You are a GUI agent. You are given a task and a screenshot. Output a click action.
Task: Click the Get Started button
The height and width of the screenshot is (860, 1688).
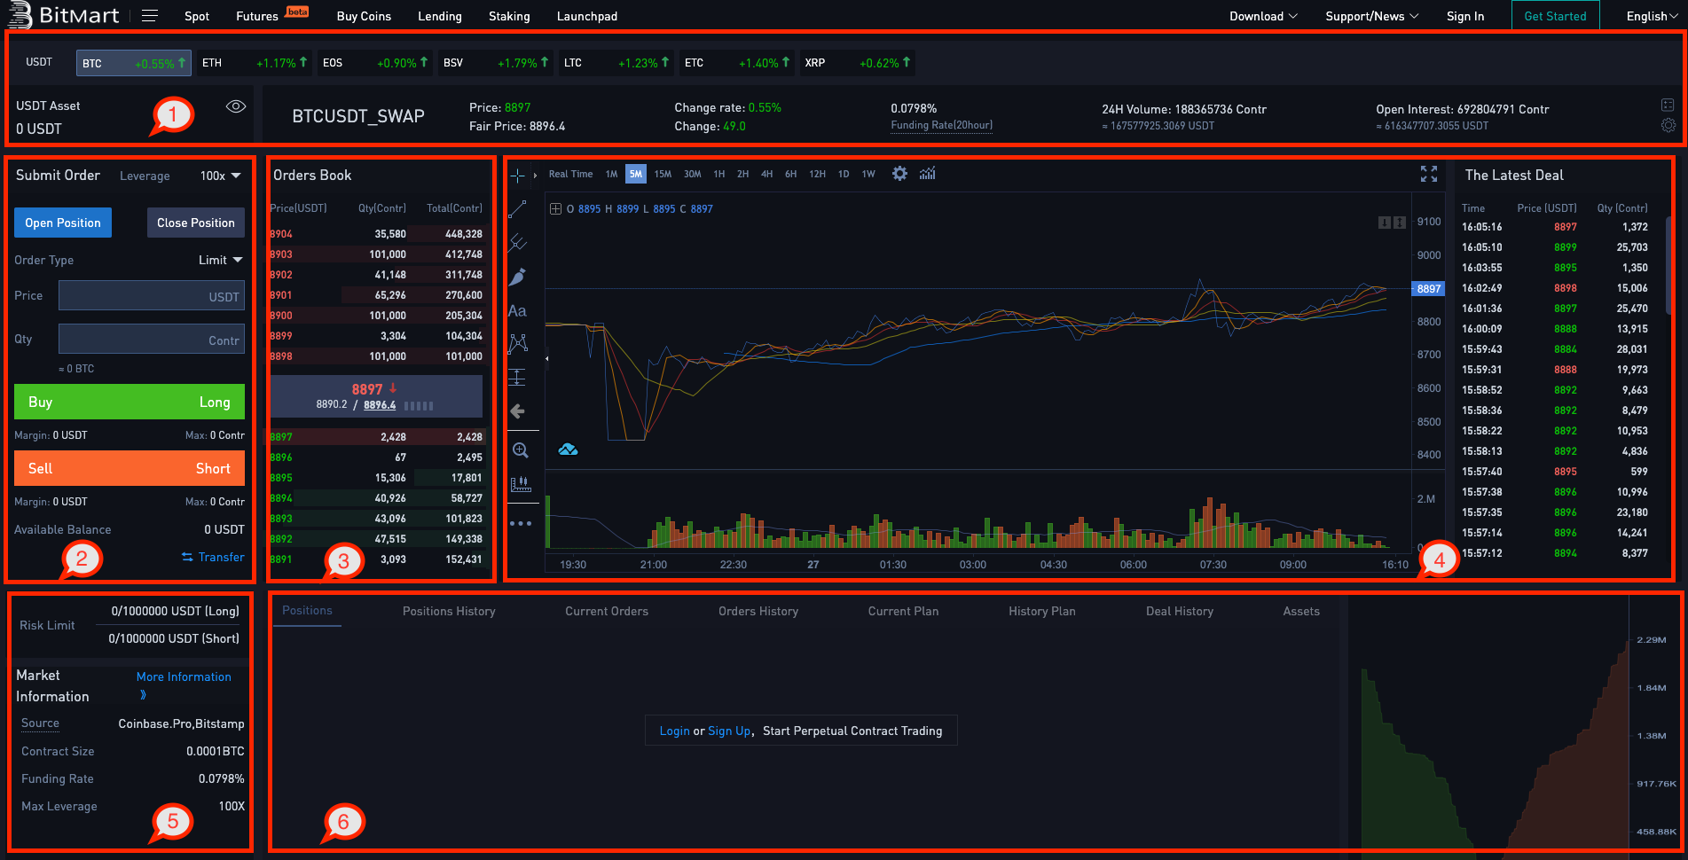point(1555,16)
